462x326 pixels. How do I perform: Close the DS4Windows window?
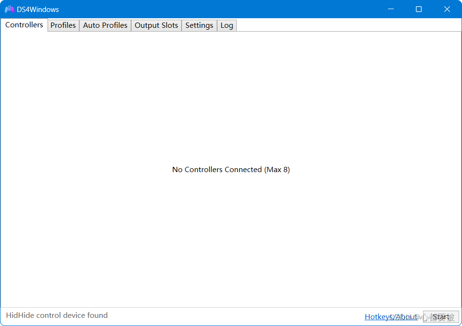pyautogui.click(x=447, y=9)
